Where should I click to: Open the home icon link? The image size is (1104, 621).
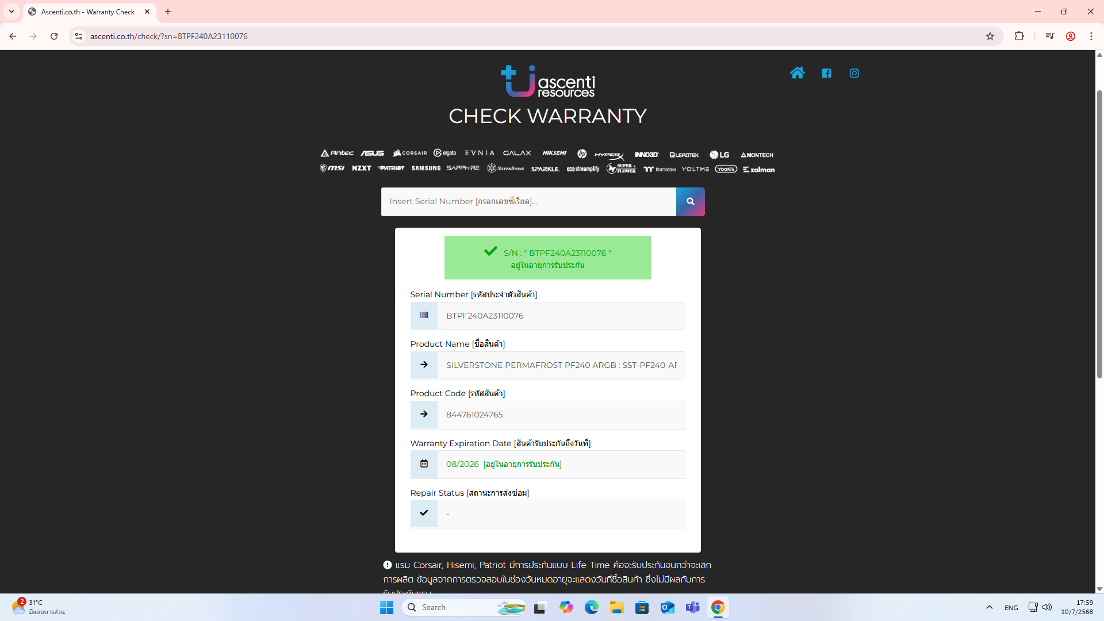click(x=797, y=73)
